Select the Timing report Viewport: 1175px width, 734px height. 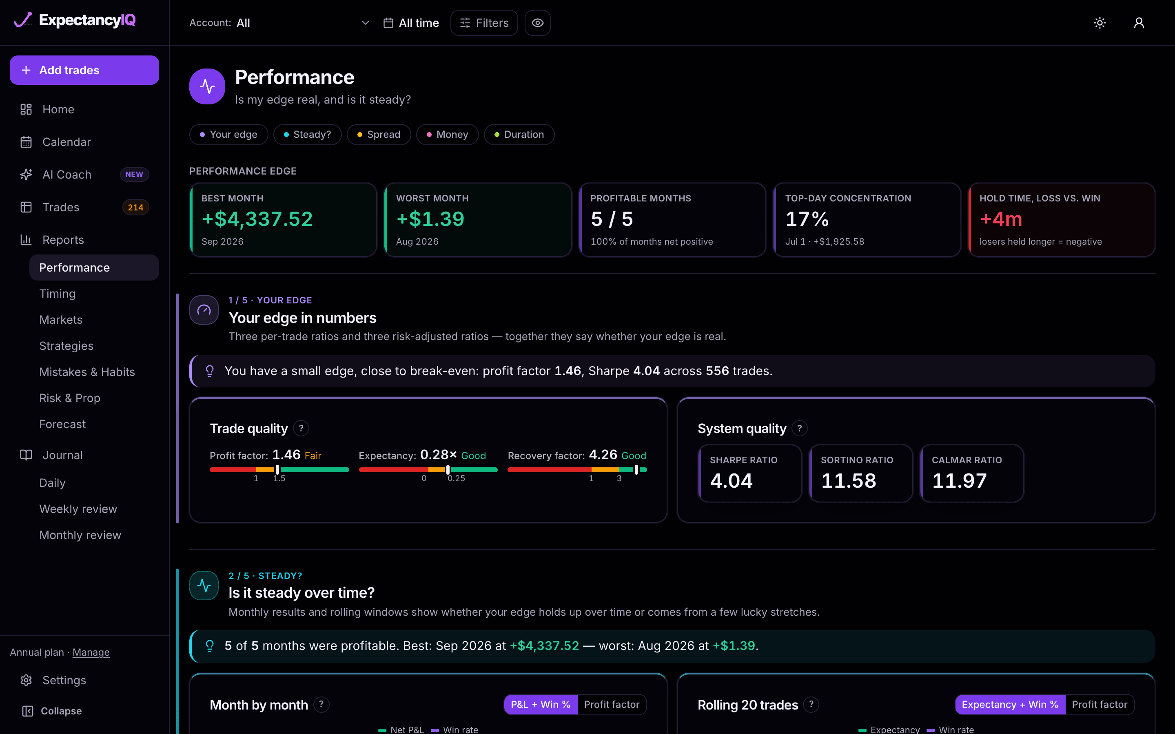click(94, 294)
